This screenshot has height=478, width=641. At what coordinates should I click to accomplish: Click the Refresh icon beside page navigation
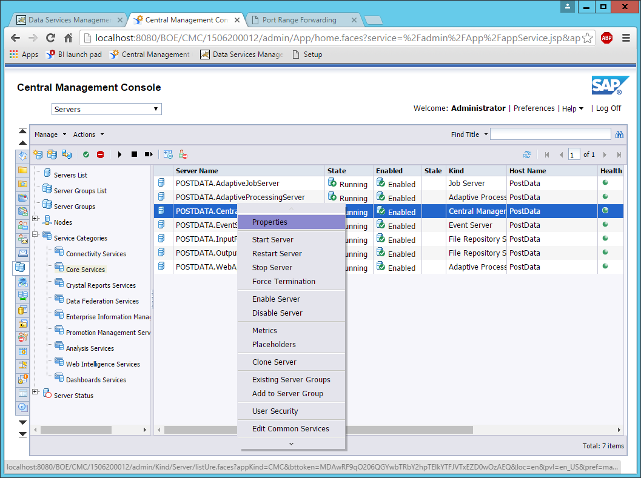527,154
